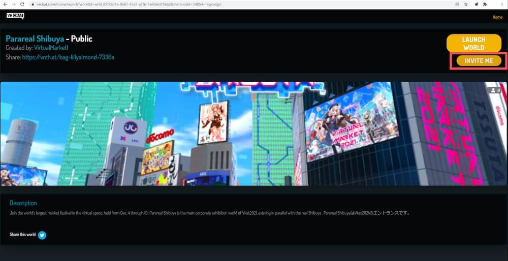The height and width of the screenshot is (261, 508).
Task: Go forward with browser forward arrow
Action: 13,5
